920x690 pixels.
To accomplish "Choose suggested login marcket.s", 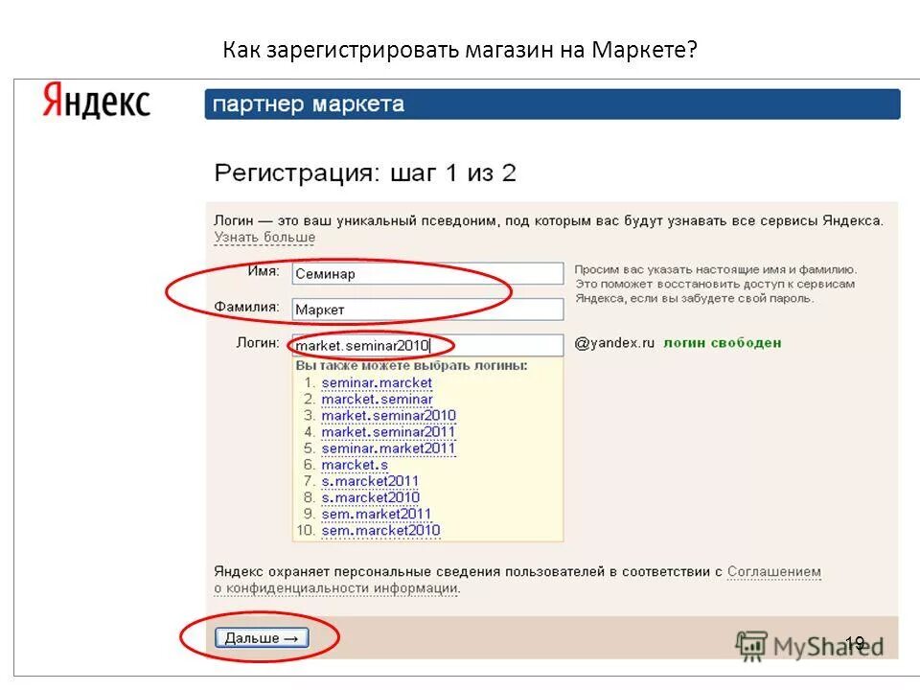I will pyautogui.click(x=355, y=465).
